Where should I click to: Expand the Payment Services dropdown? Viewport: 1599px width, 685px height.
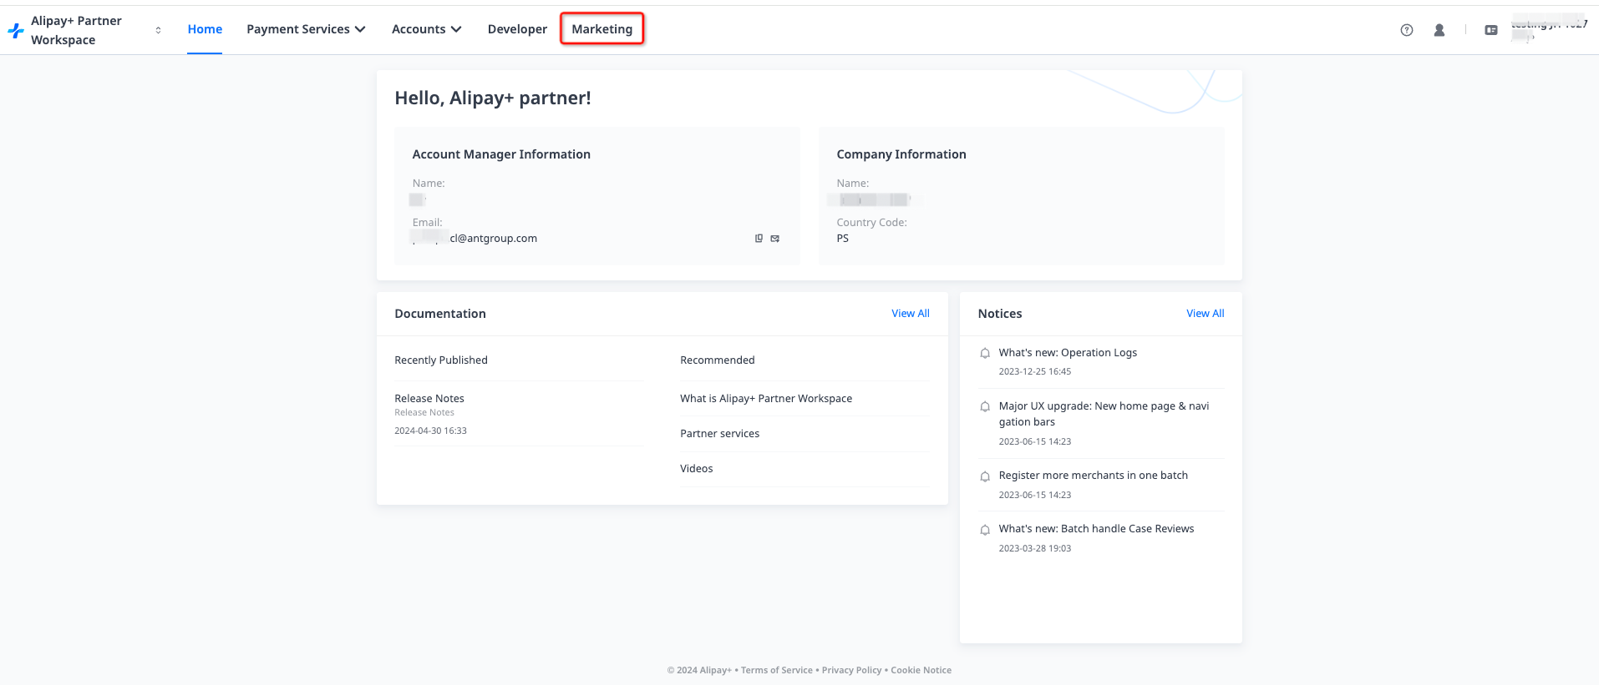click(306, 29)
